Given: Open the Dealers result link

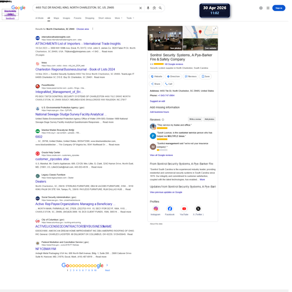Looking at the screenshot, I should point(41,182).
